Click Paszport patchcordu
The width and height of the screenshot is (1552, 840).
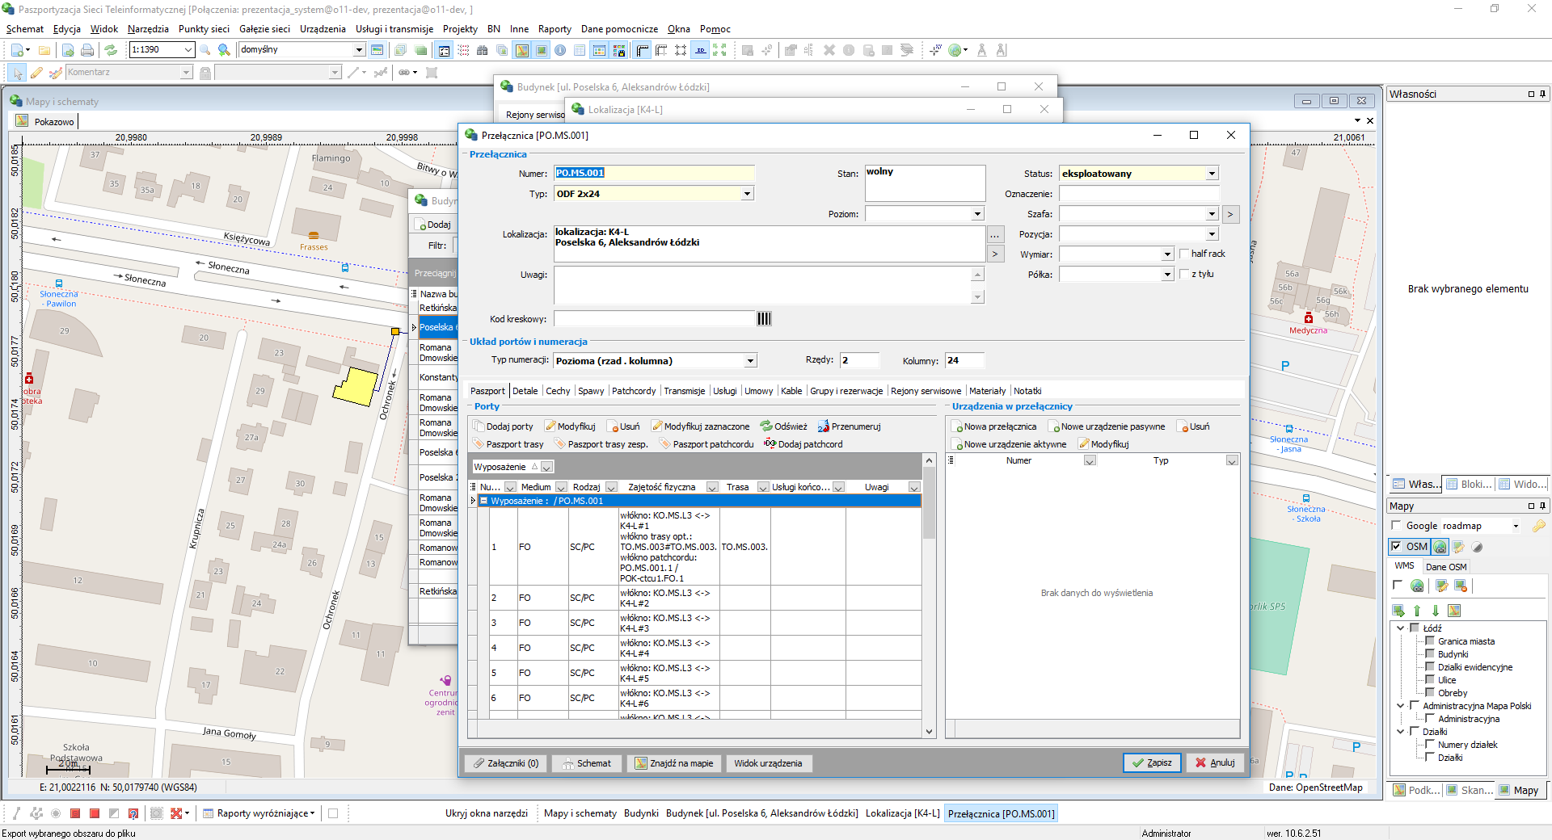pos(706,444)
